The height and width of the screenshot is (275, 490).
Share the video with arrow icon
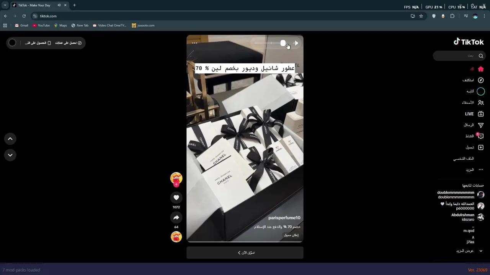pos(176,217)
